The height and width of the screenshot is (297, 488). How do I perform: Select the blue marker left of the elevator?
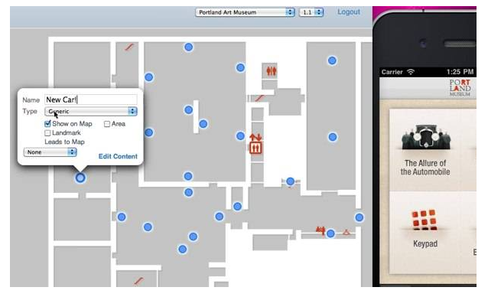[240, 135]
